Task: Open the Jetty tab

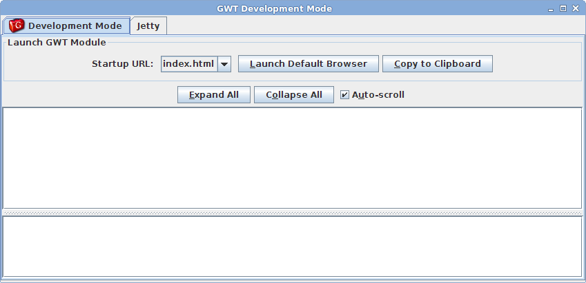Action: coord(148,25)
